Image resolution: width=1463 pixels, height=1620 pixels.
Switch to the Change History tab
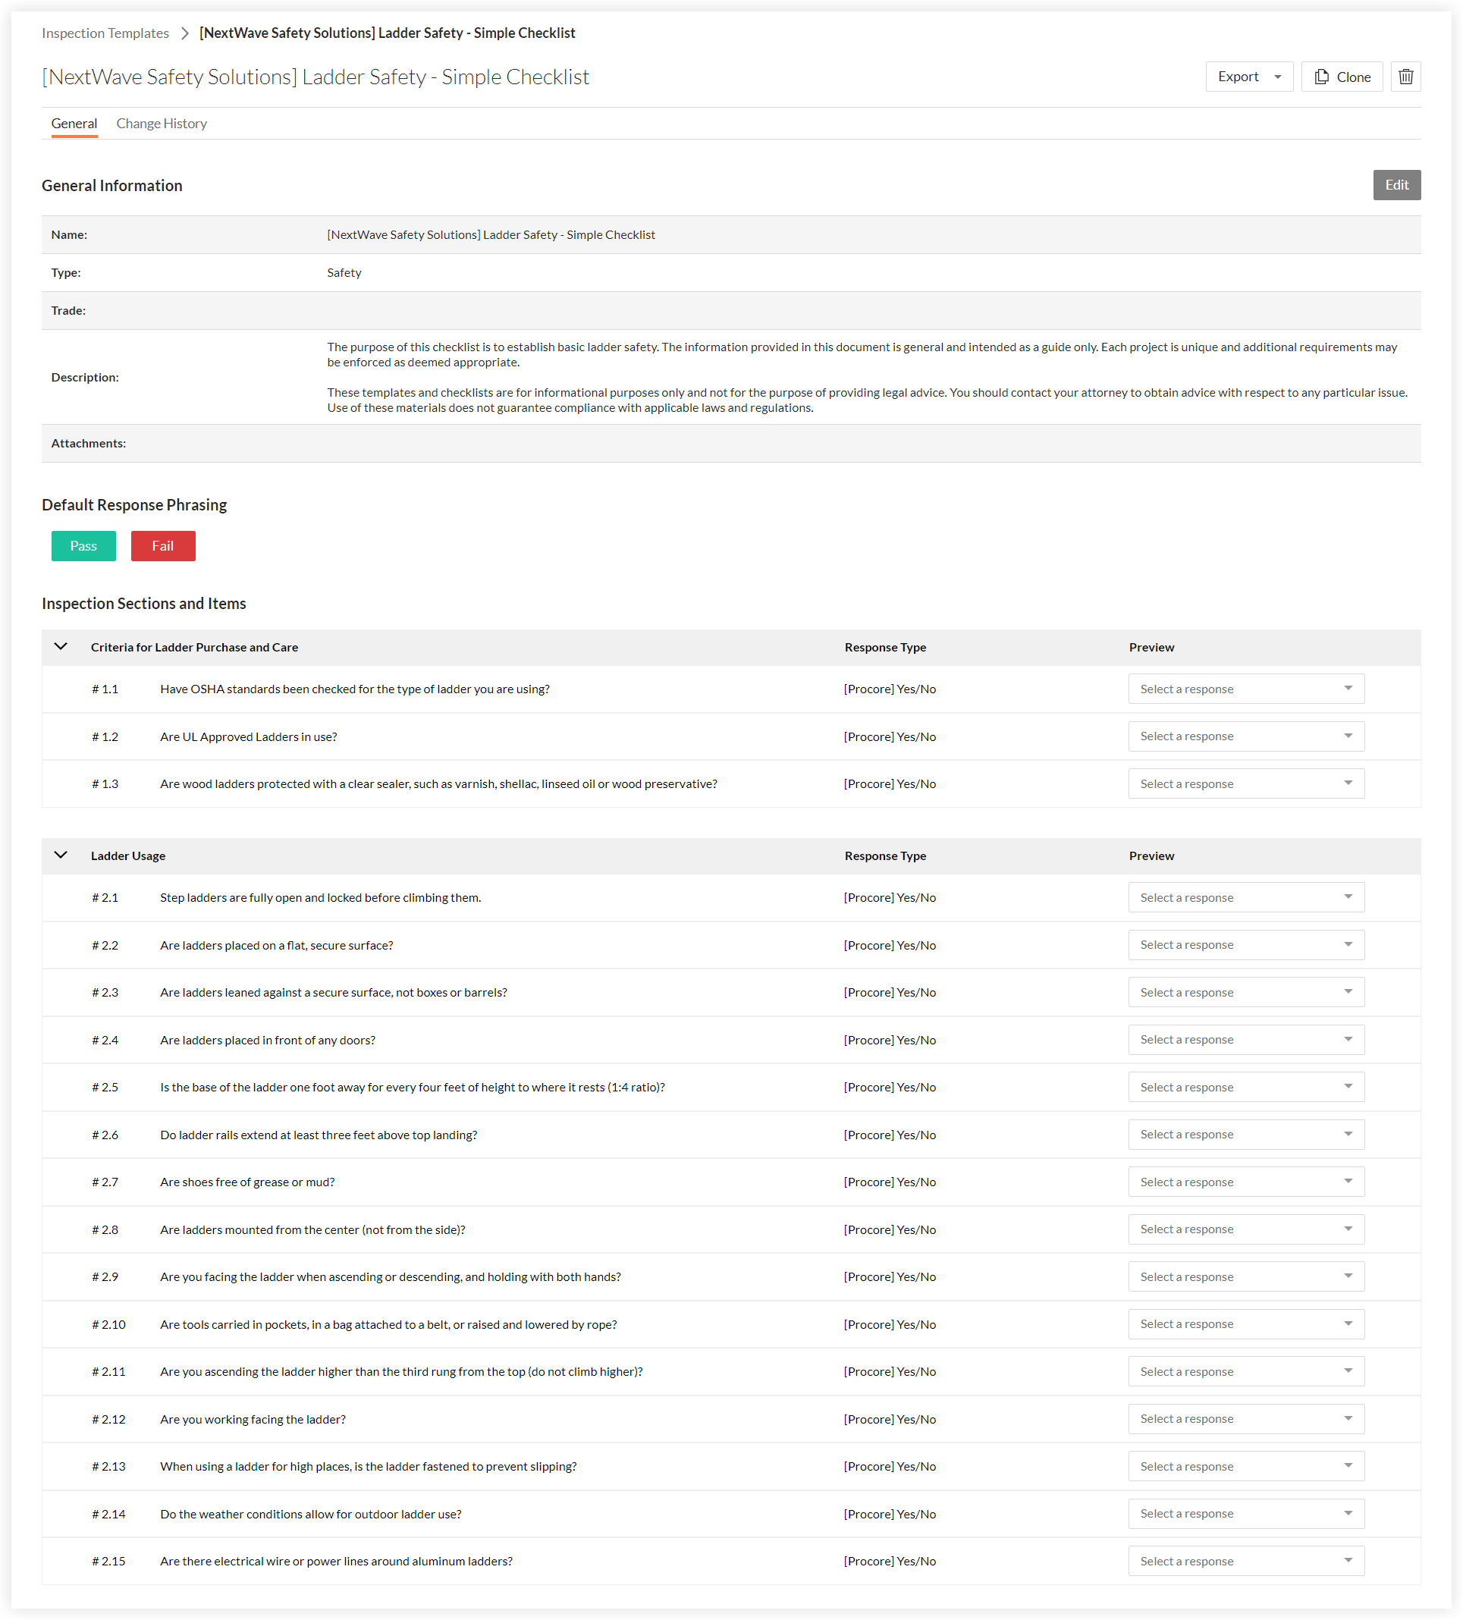pos(162,124)
